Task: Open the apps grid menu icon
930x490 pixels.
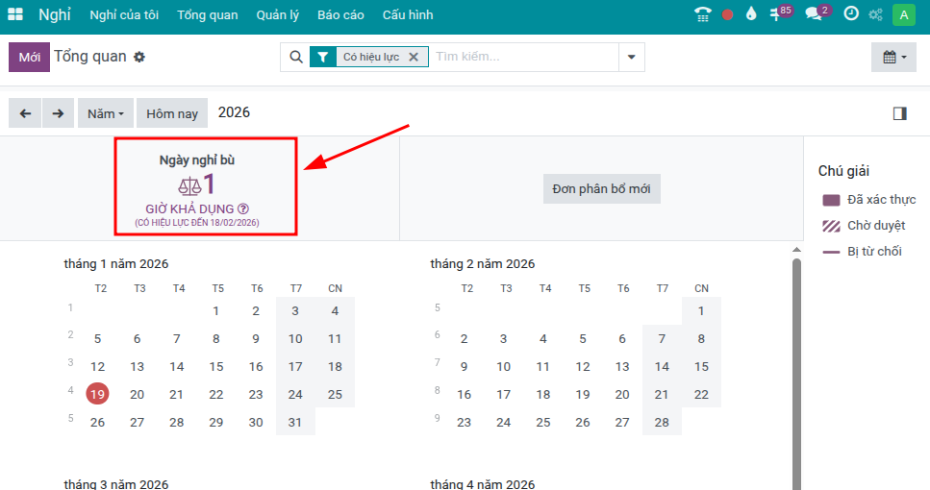Action: click(15, 14)
